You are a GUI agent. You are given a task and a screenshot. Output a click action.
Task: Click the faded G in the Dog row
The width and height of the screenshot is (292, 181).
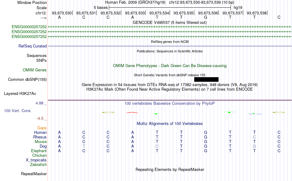coord(255,146)
